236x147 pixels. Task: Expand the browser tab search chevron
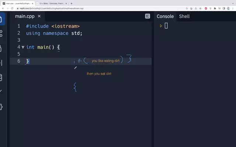coord(233,3)
